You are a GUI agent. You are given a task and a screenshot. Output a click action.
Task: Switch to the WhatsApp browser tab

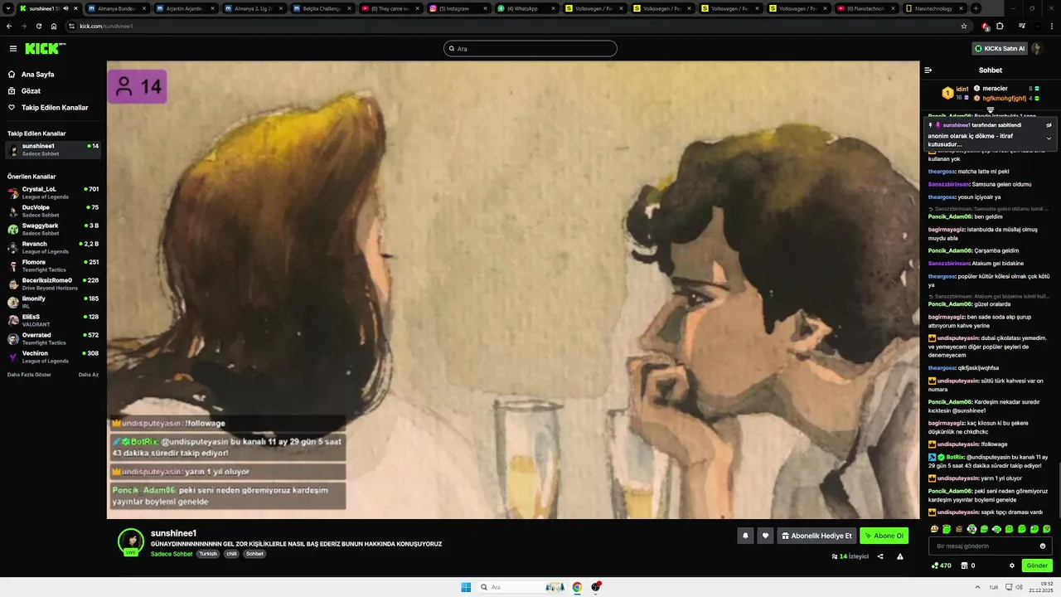[x=525, y=8]
